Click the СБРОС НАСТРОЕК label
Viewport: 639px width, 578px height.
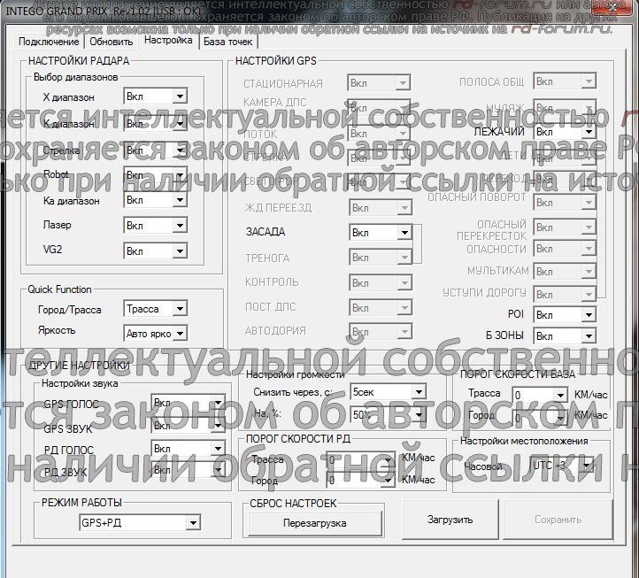coord(294,504)
